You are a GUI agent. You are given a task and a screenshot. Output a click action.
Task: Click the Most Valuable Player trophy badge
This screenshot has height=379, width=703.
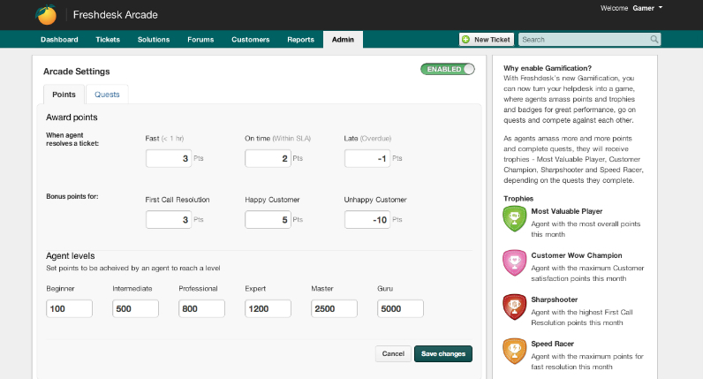point(514,219)
